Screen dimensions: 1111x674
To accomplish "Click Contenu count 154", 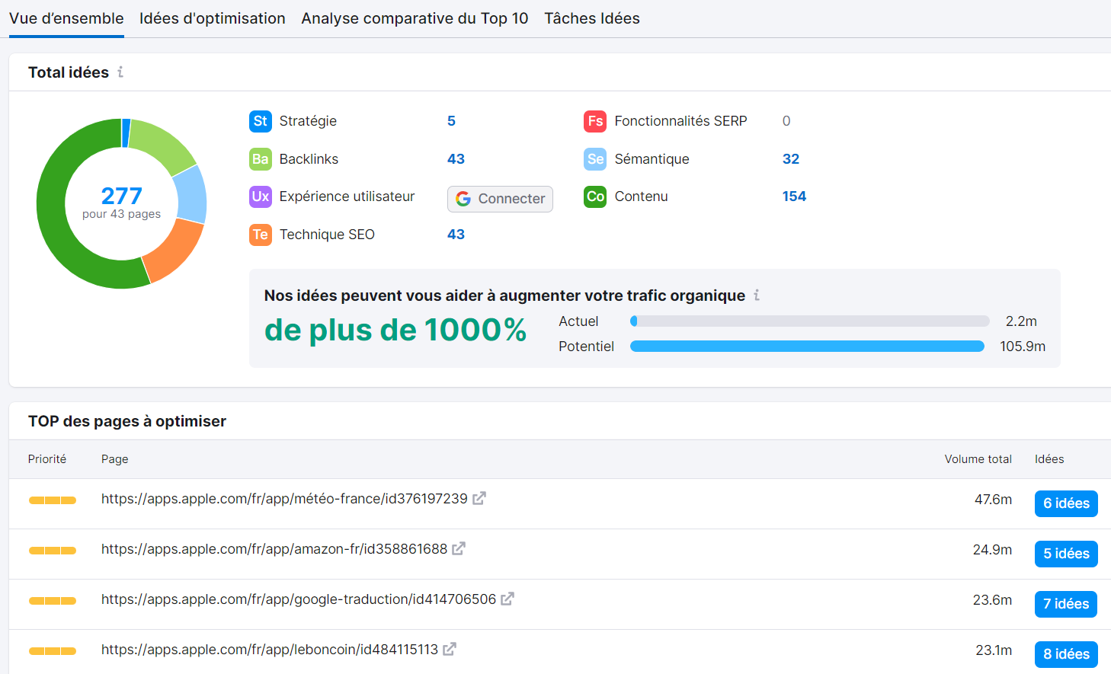I will click(x=794, y=196).
